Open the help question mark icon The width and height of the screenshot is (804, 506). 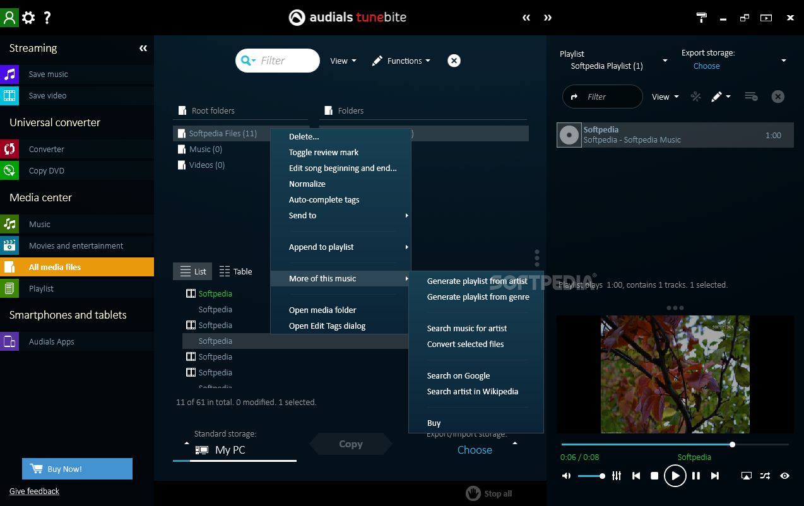point(47,18)
